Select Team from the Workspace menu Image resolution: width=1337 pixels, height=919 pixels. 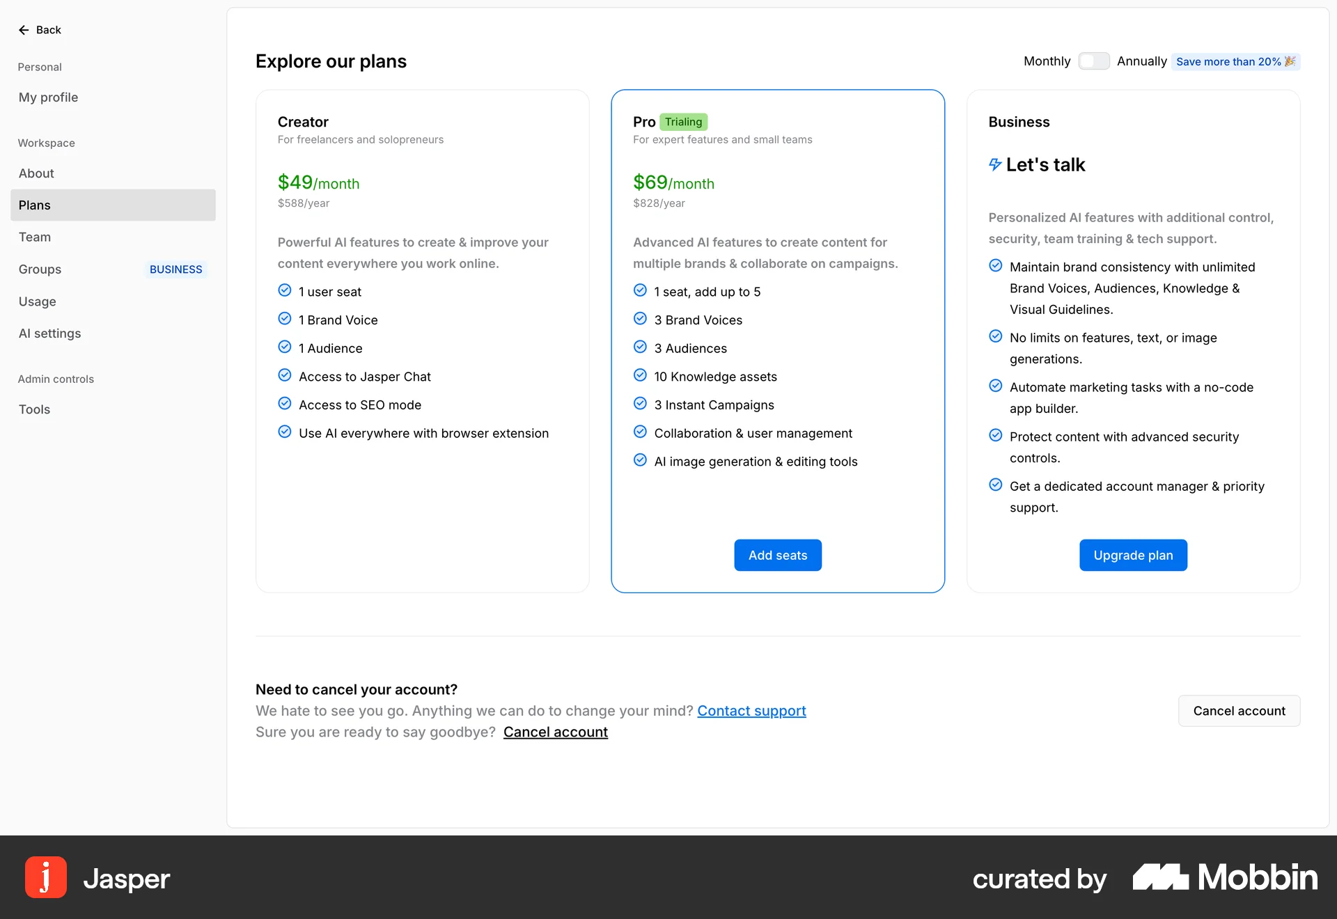(x=34, y=237)
